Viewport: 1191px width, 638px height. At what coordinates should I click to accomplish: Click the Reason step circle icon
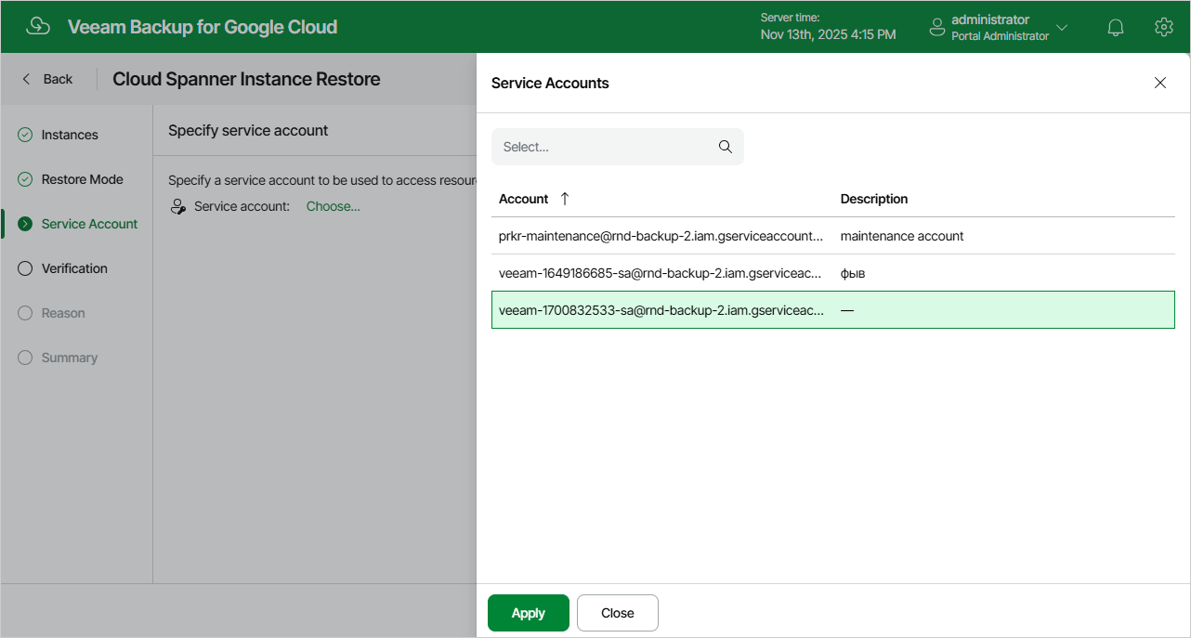(x=25, y=313)
